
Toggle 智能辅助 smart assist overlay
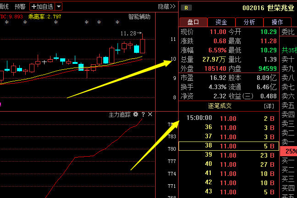[139, 17]
